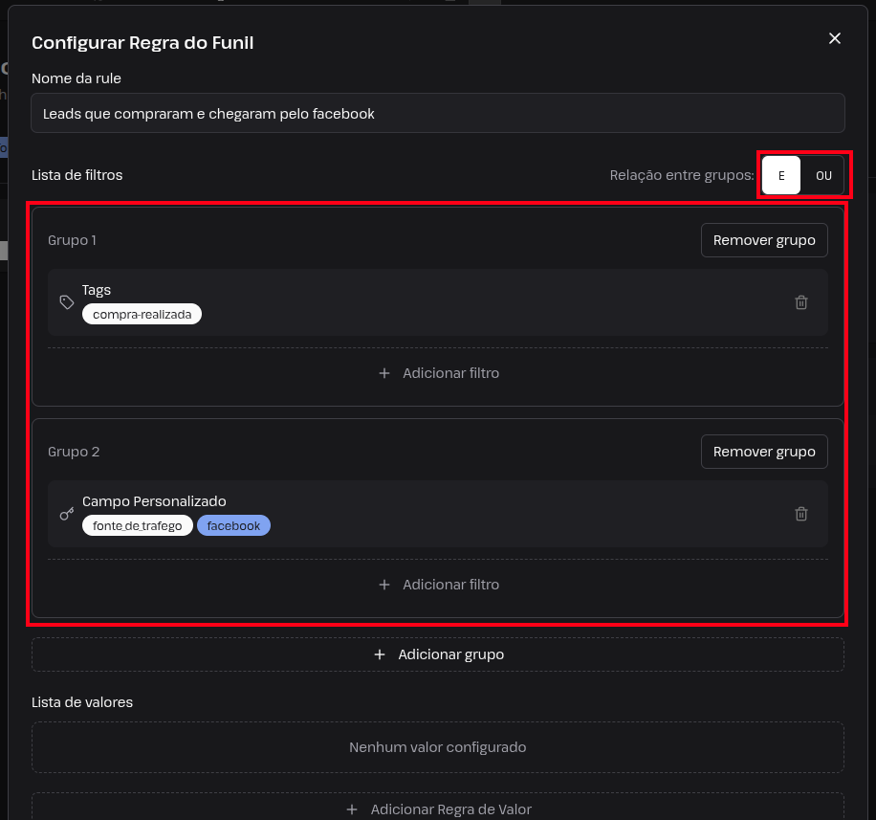876x820 pixels.
Task: Click the key icon beside Campo Personalizado
Action: click(67, 514)
